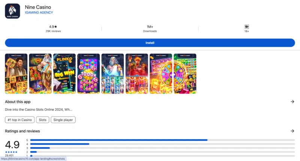The image size is (300, 161).
Task: Click the five blue rating stars
Action: tap(11, 152)
